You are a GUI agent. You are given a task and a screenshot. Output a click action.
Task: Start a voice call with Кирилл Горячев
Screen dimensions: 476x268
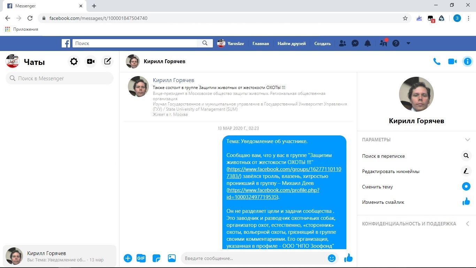click(x=437, y=61)
